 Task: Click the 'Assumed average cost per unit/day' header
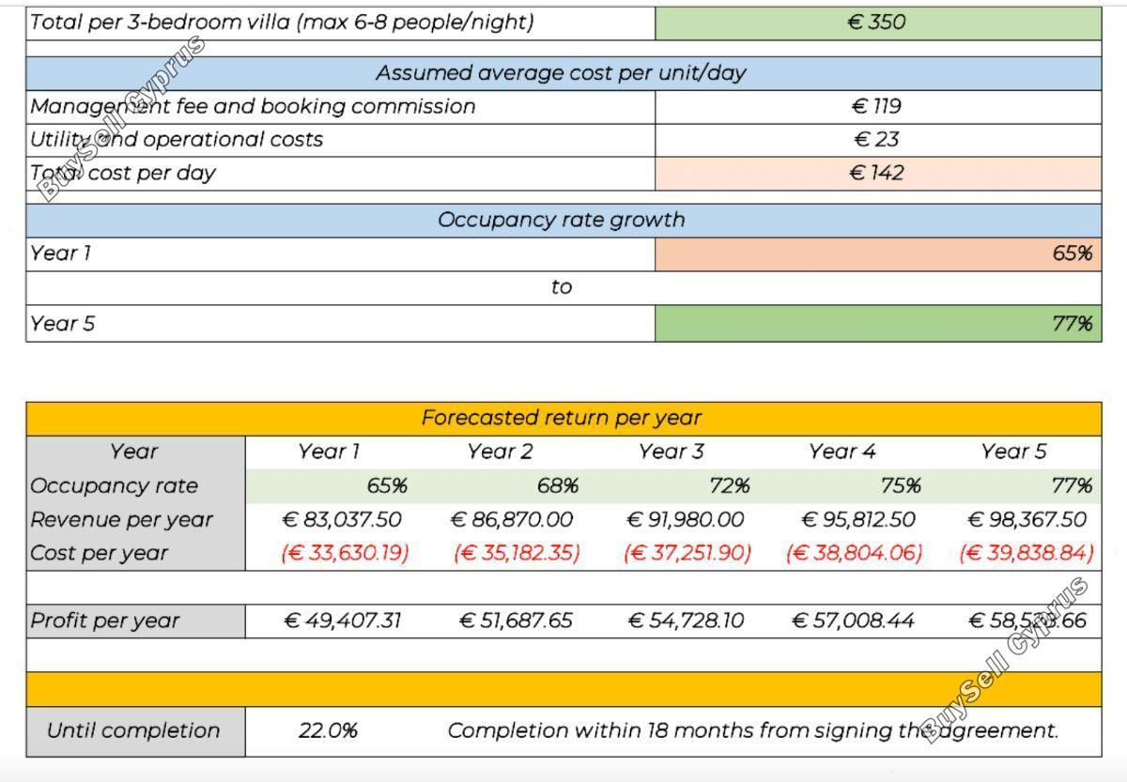click(563, 73)
